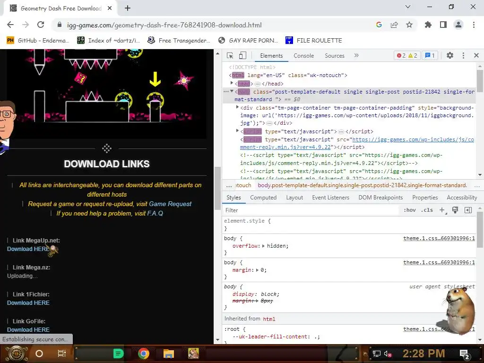Open the Computed styles tab
The image size is (484, 363).
(263, 198)
